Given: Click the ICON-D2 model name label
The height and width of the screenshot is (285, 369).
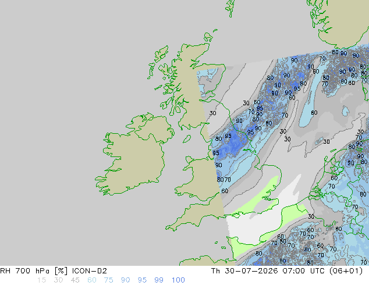Looking at the screenshot, I should (90, 271).
